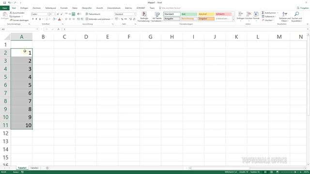Open Bedingte Formatierung menu
310x174 pixels.
click(144, 16)
